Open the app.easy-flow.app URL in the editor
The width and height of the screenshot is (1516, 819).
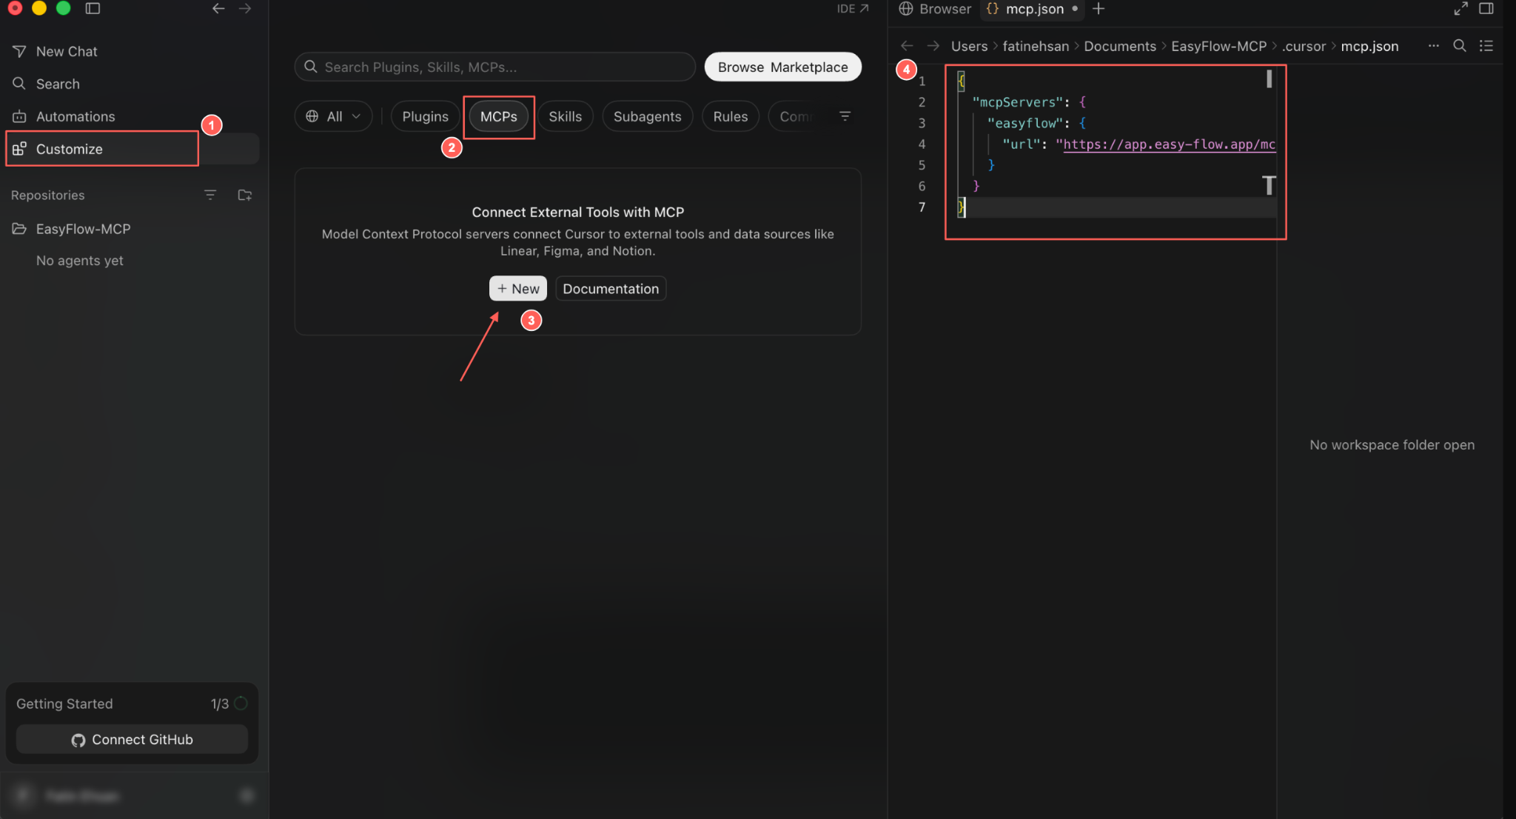(1170, 144)
